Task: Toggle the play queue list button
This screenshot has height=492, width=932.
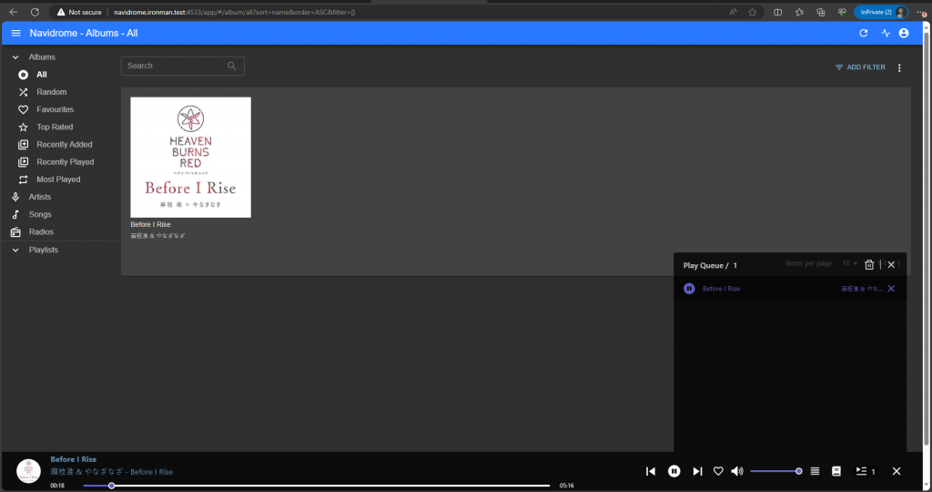Action: point(865,471)
